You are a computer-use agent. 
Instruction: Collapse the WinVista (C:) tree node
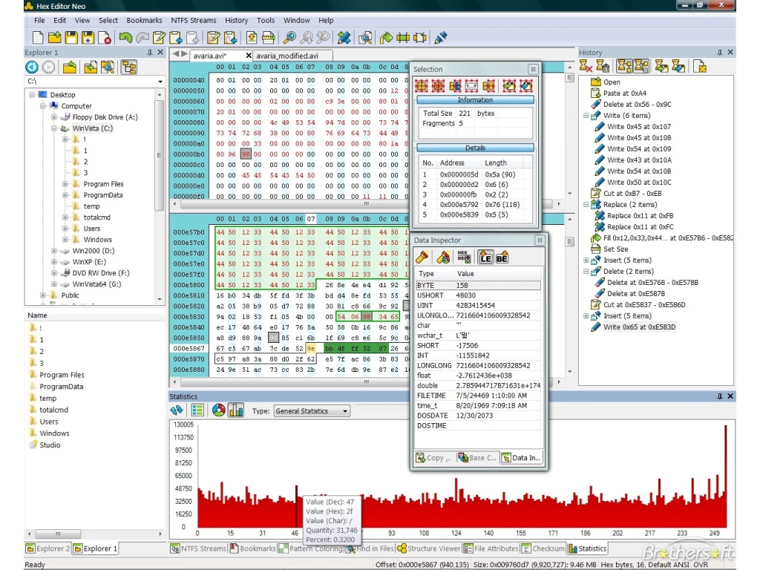54,128
